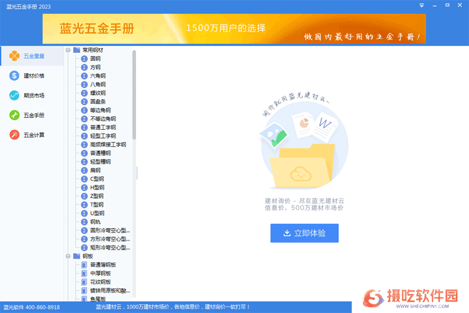469x313 pixels.
Task: Switch to the 期货市场 section
Action: point(32,96)
